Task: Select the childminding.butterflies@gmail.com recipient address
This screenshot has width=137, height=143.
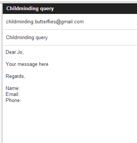Action: pyautogui.click(x=45, y=22)
